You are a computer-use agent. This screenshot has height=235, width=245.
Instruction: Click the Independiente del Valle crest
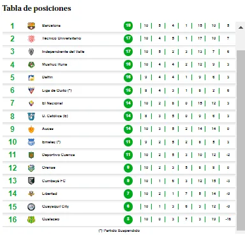(31, 52)
